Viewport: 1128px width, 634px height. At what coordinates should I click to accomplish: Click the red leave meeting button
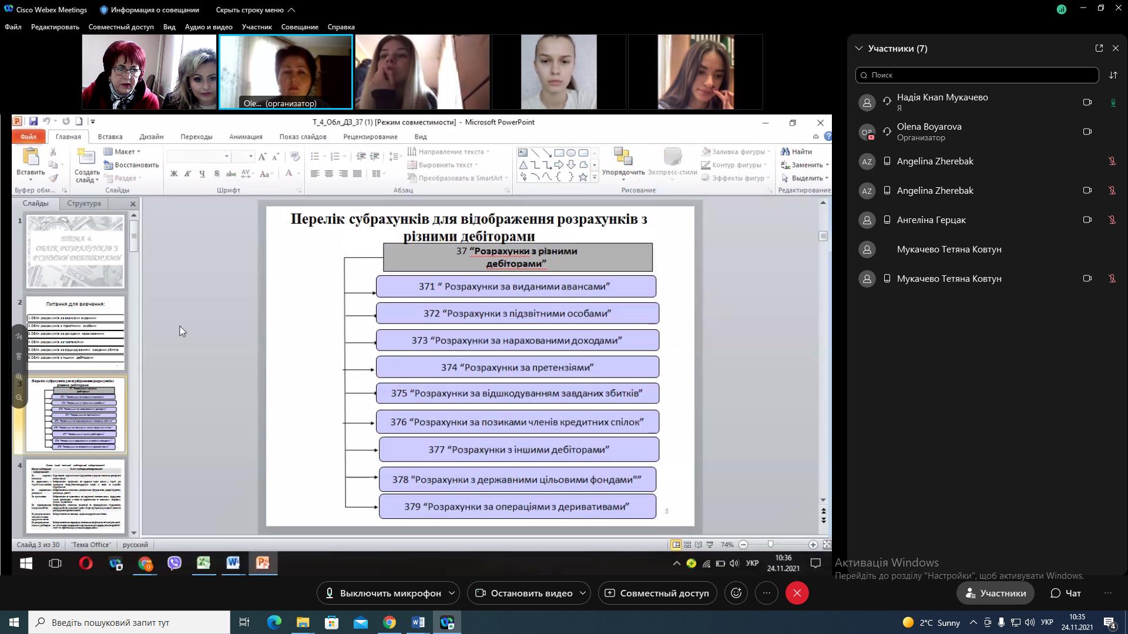pyautogui.click(x=797, y=593)
